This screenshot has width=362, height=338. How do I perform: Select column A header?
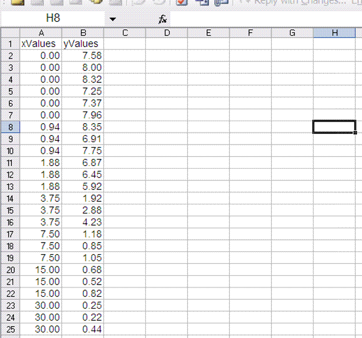[41, 33]
